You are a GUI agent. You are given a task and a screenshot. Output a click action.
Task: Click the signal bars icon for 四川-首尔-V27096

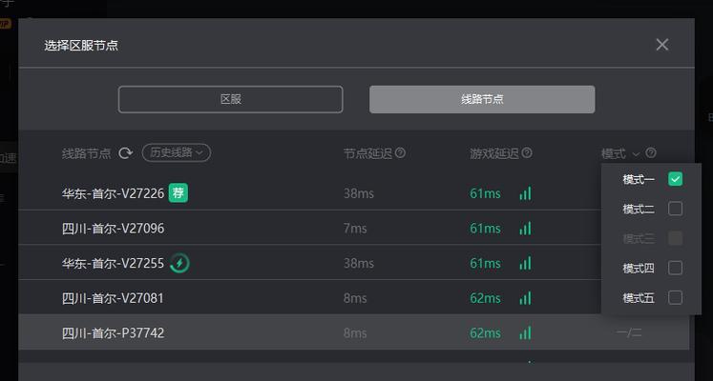tap(525, 229)
